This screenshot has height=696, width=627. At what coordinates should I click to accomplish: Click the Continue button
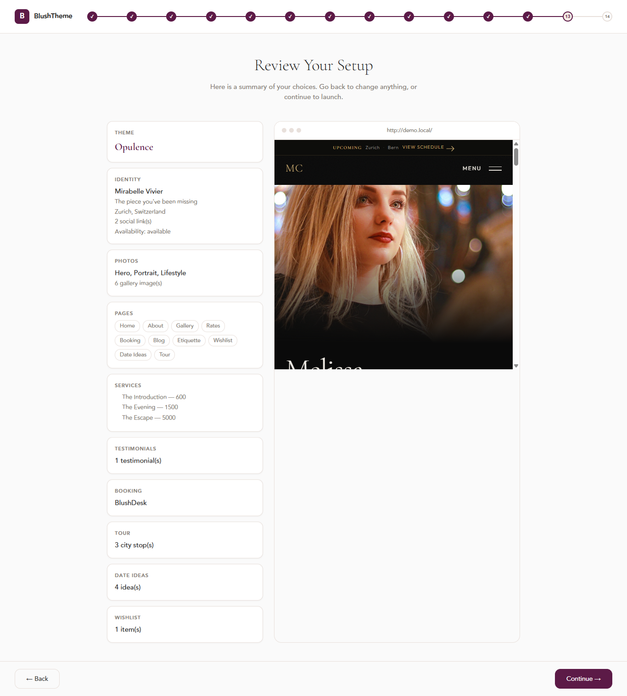[x=583, y=679]
